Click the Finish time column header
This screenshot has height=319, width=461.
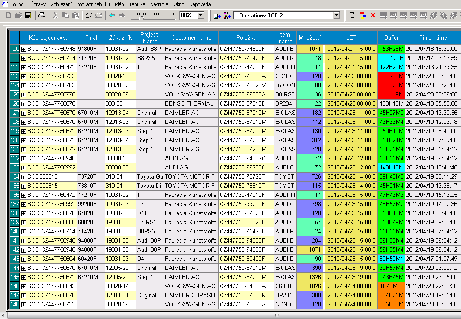click(x=433, y=38)
